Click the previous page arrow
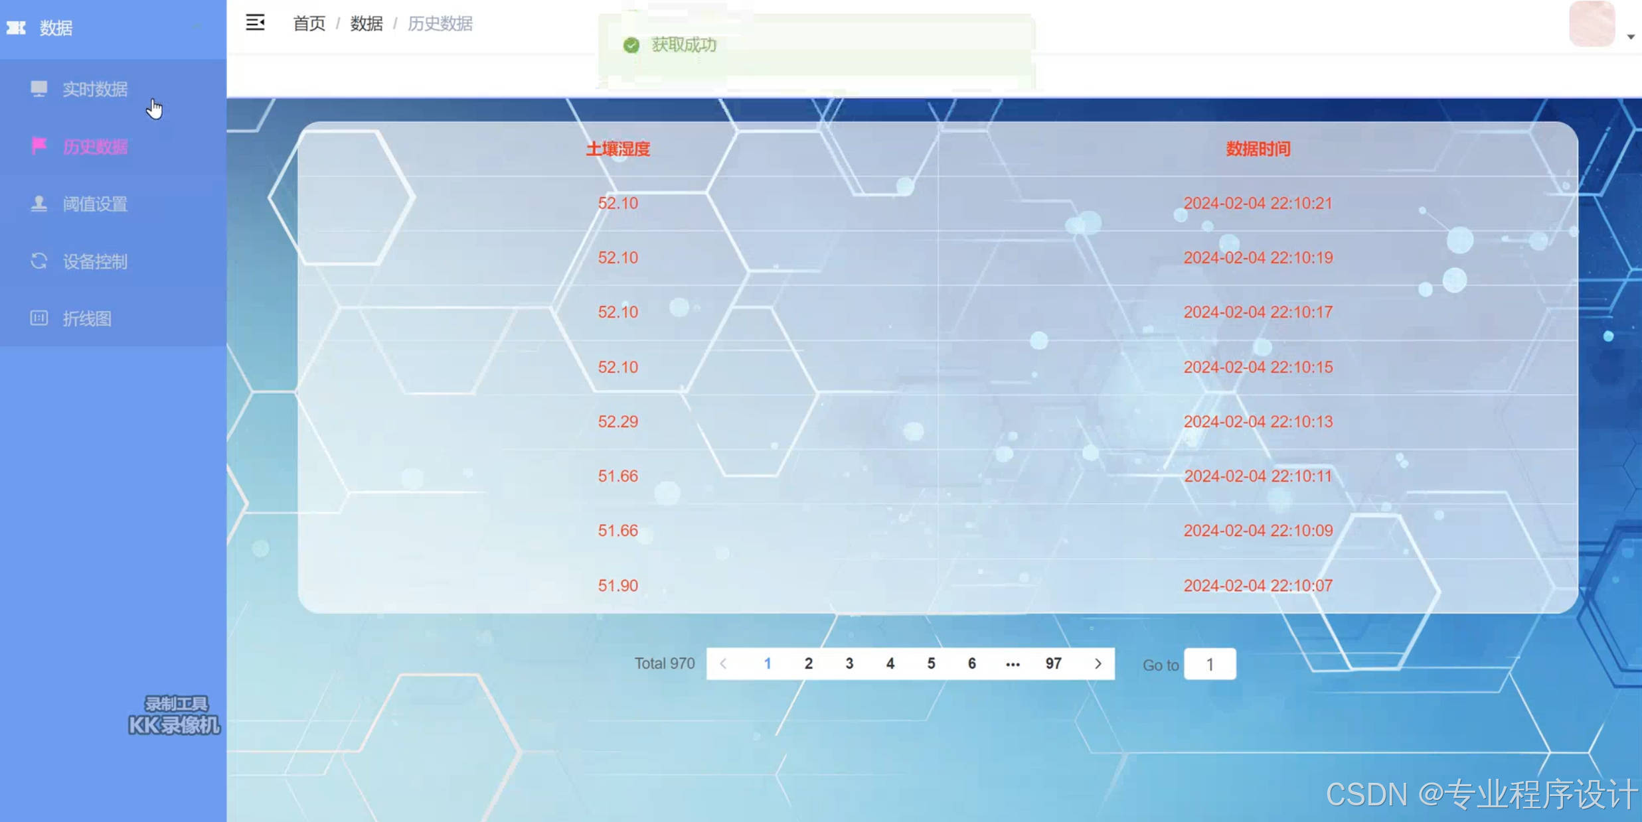Screen dimensions: 1642x822 click(x=724, y=663)
